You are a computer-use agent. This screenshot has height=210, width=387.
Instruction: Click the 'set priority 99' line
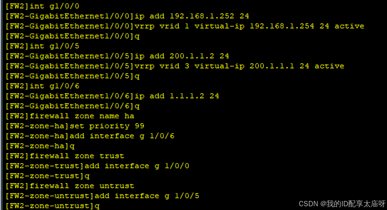coord(75,126)
